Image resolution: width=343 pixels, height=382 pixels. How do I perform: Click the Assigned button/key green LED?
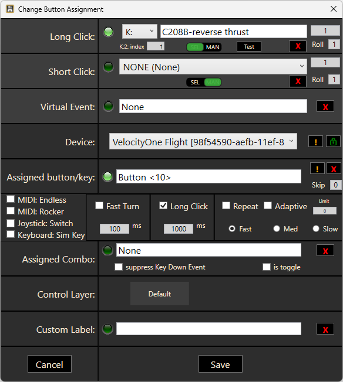pyautogui.click(x=107, y=176)
